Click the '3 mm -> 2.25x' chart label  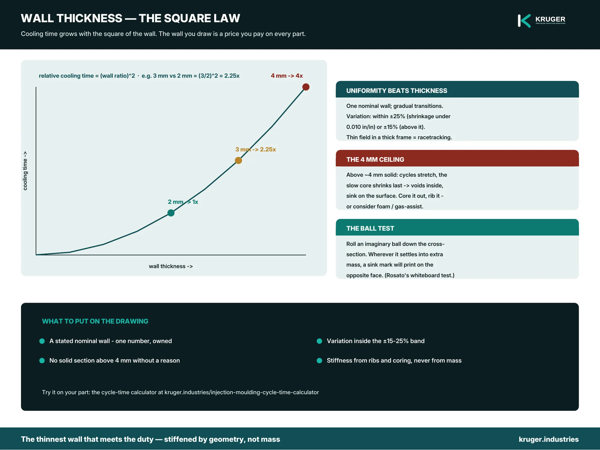(x=256, y=149)
